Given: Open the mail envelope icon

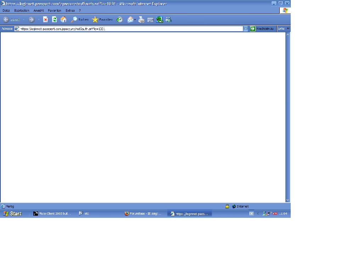Looking at the screenshot, I should [130, 20].
